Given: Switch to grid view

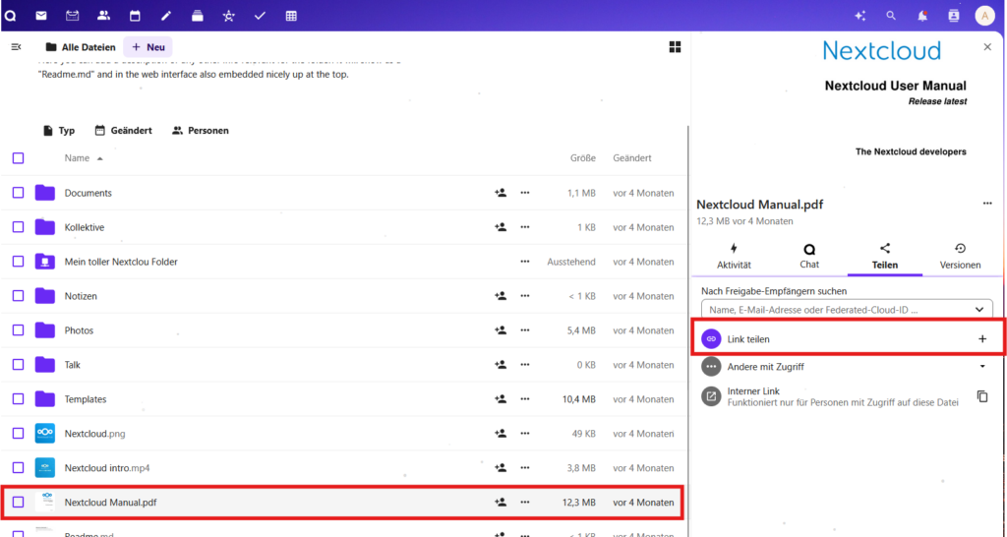Looking at the screenshot, I should 675,47.
